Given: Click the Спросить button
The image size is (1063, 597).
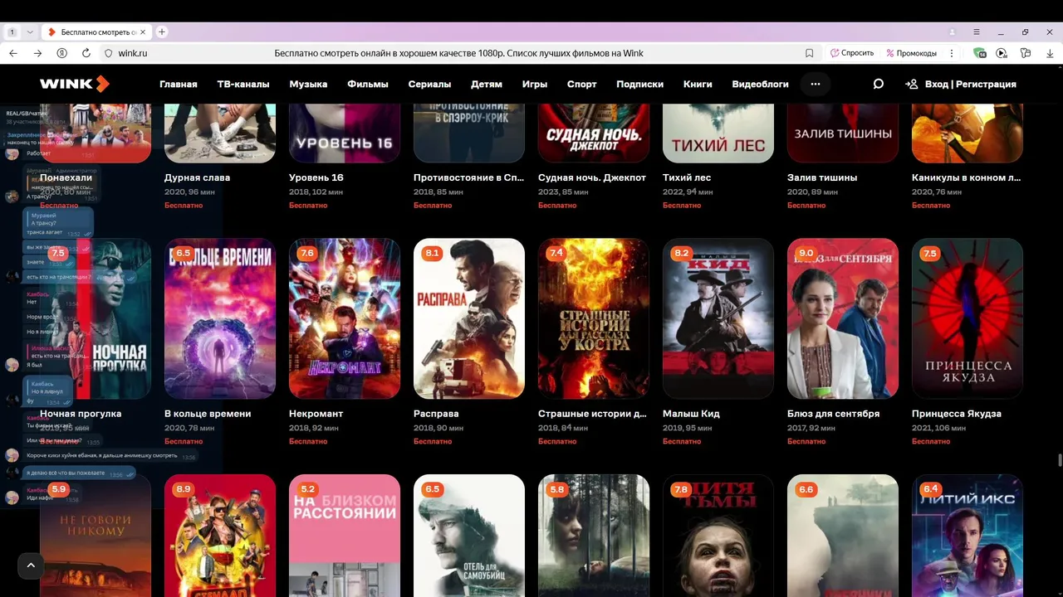Looking at the screenshot, I should pos(852,53).
